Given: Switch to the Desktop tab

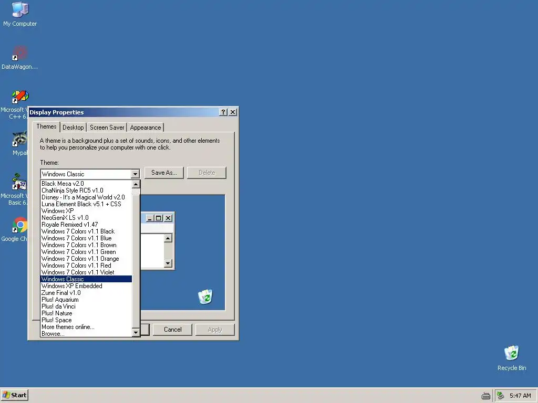Looking at the screenshot, I should click(x=73, y=128).
